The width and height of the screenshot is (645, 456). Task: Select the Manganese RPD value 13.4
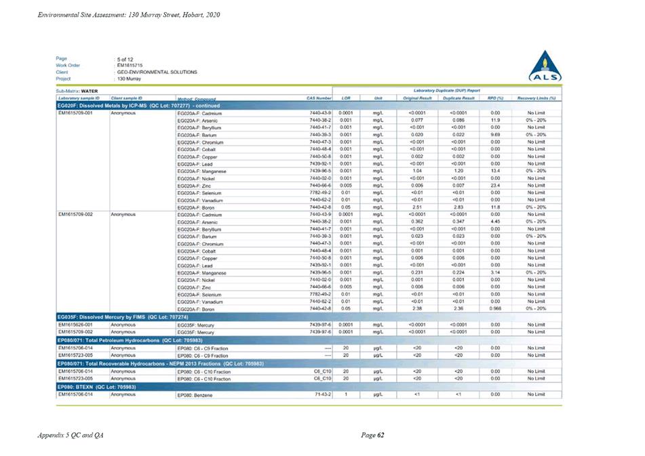[x=495, y=171]
